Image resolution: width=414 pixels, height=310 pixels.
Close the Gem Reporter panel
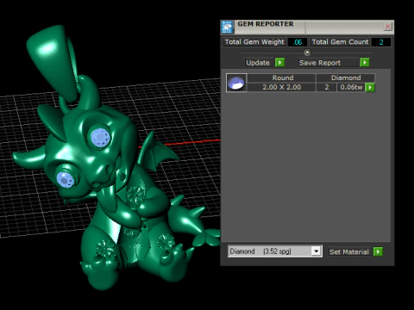point(387,27)
